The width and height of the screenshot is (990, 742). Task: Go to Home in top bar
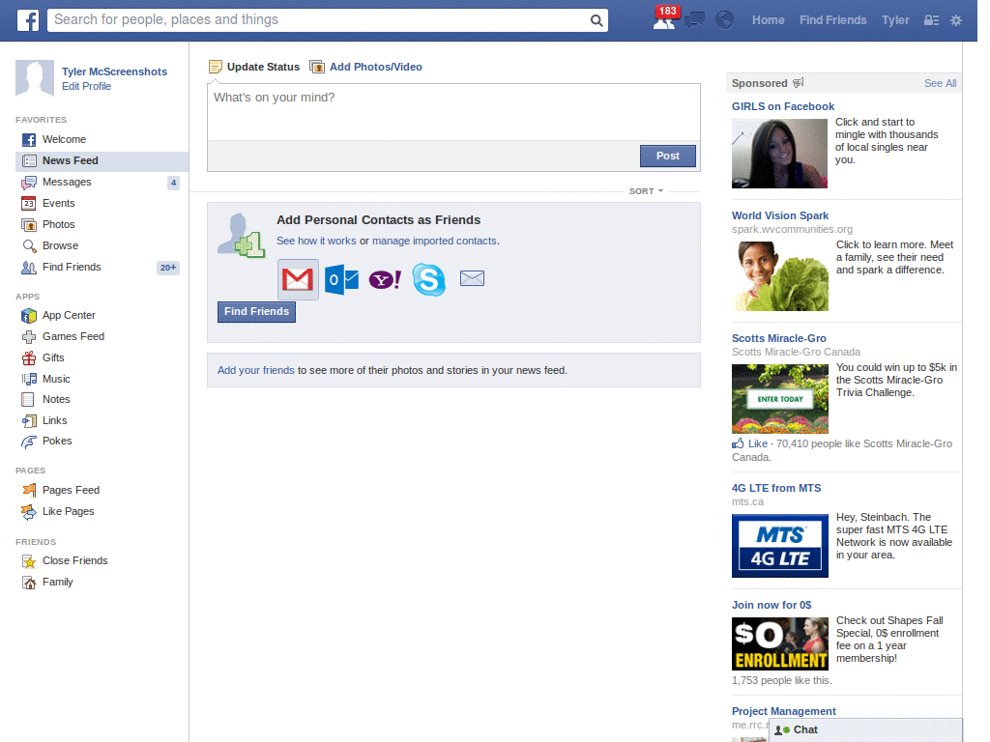pyautogui.click(x=768, y=20)
